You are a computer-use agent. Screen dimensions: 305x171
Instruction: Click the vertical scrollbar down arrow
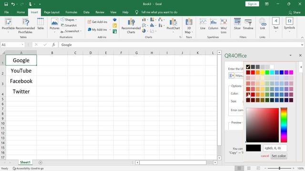click(x=219, y=158)
